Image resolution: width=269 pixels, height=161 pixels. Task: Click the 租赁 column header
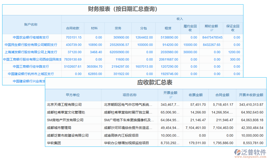point(168,28)
